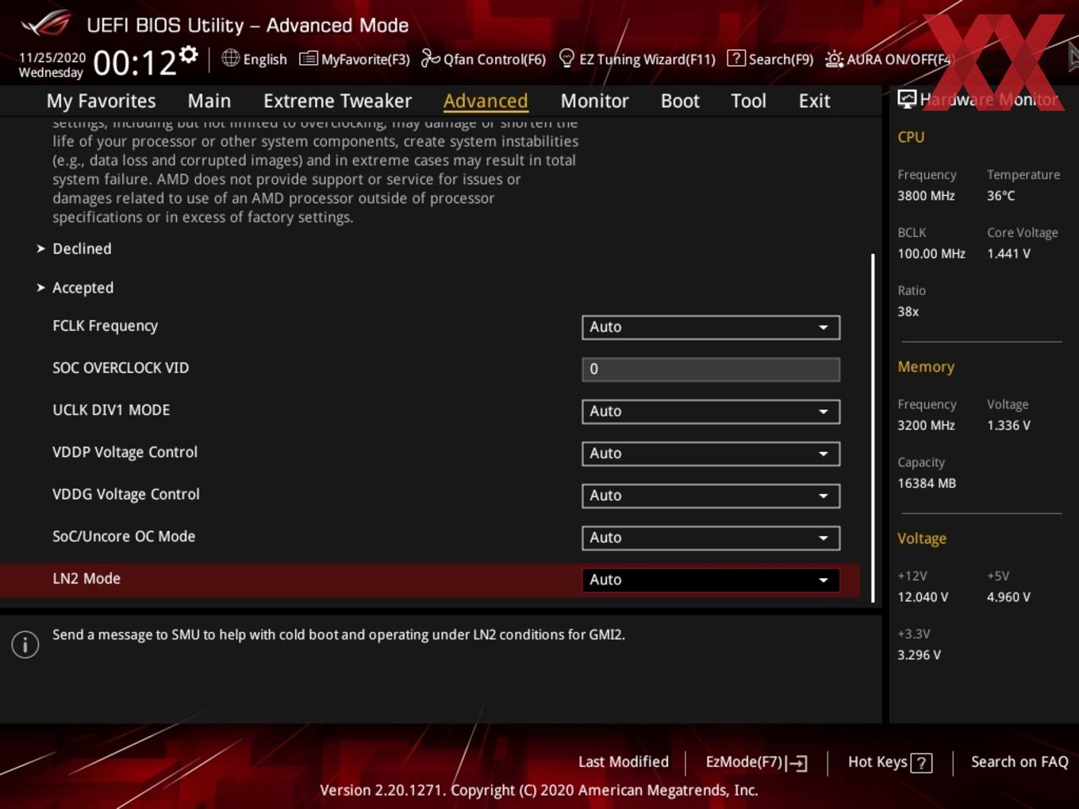Open the VDDG Voltage Control dropdown
The height and width of the screenshot is (809, 1079).
711,495
